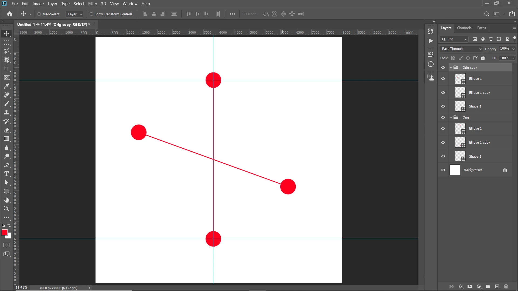Viewport: 518px width, 291px height.
Task: Select the Ellipse shape tool
Action: tap(6, 191)
